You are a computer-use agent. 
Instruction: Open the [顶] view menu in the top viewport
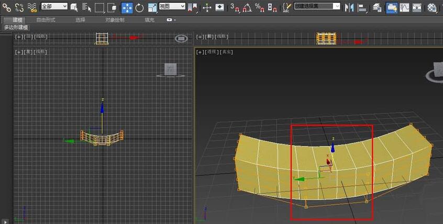[x=28, y=37]
